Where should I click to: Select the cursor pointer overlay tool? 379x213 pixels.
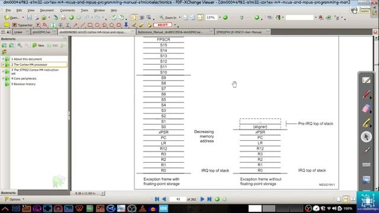pos(366,137)
